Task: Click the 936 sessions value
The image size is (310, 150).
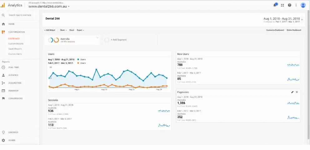Action: pos(51,111)
